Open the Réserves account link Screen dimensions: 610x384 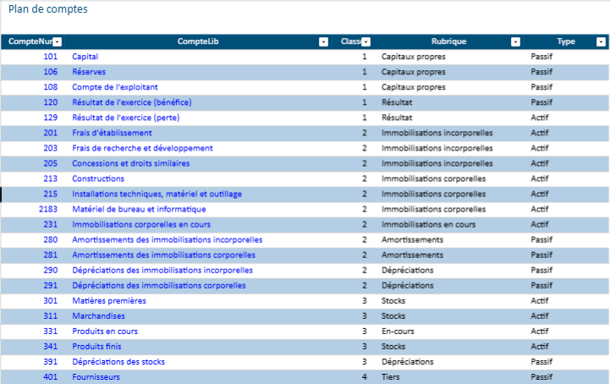click(x=89, y=72)
